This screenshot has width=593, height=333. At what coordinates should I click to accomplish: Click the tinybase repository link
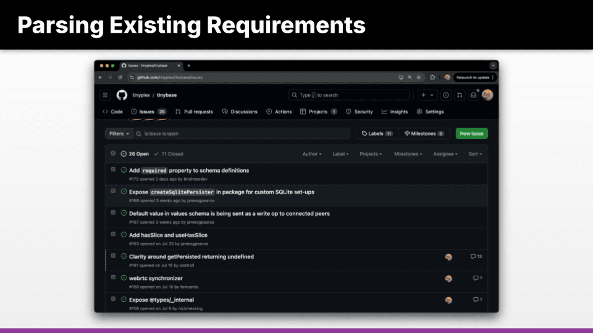(x=166, y=95)
